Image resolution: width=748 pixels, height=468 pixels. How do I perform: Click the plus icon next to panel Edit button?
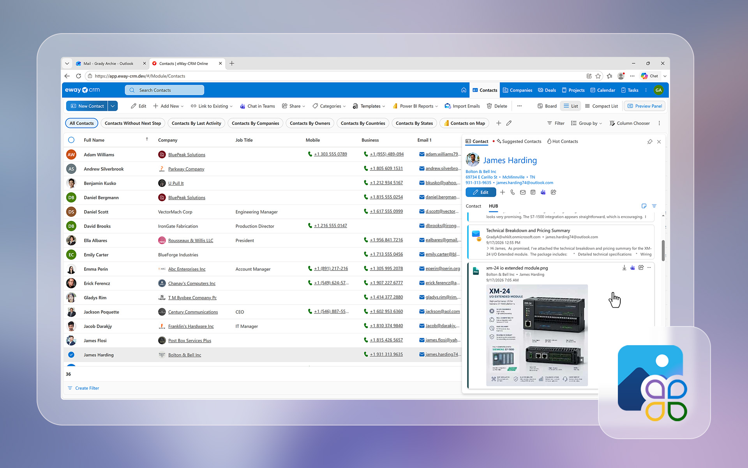coord(503,192)
